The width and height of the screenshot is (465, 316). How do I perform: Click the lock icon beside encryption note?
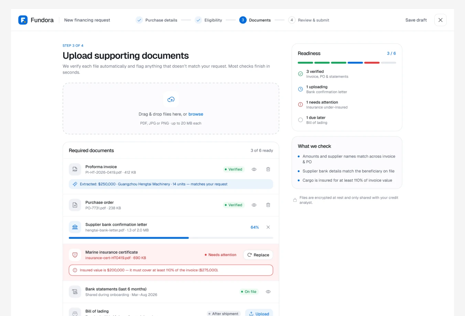coord(295,200)
